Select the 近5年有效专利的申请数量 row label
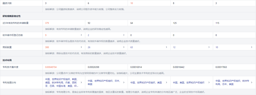256x95 pixels. click(x=16, y=23)
